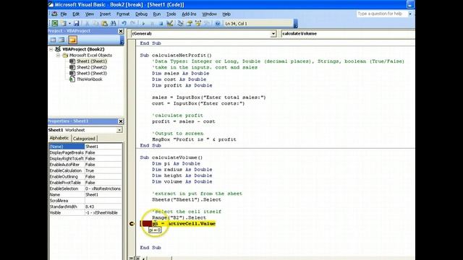Open the Sheet1 Worksheet object dropdown
This screenshot has height=260, width=463.
119,130
